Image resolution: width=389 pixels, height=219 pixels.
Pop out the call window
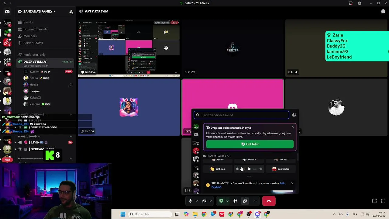pyautogui.click(x=374, y=201)
